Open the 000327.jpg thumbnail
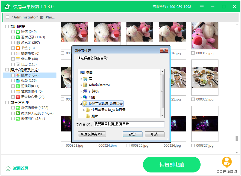Screen dimensions: 241x176 (205, 124)
